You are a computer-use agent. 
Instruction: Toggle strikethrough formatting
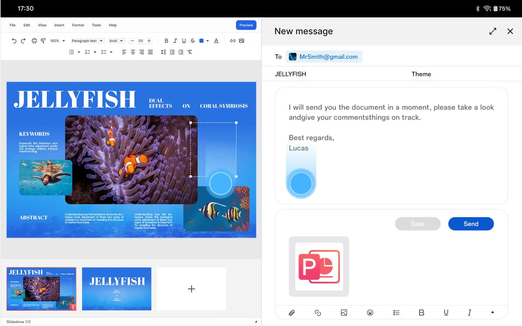point(192,41)
